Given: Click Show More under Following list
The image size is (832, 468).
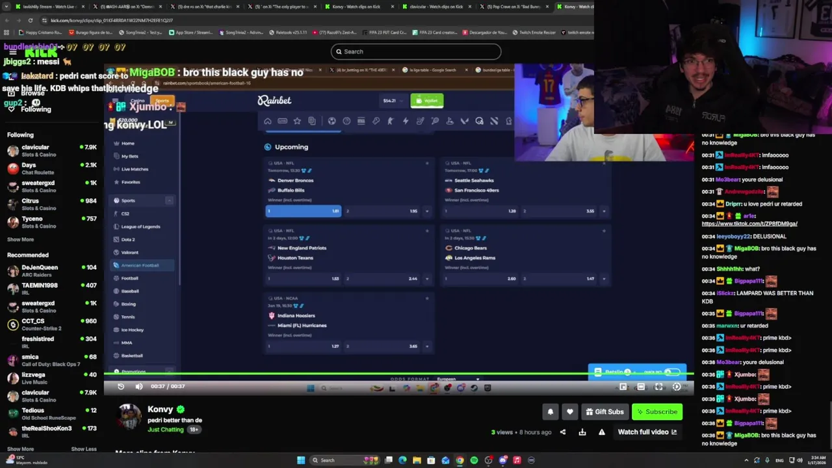Looking at the screenshot, I should pyautogui.click(x=20, y=239).
